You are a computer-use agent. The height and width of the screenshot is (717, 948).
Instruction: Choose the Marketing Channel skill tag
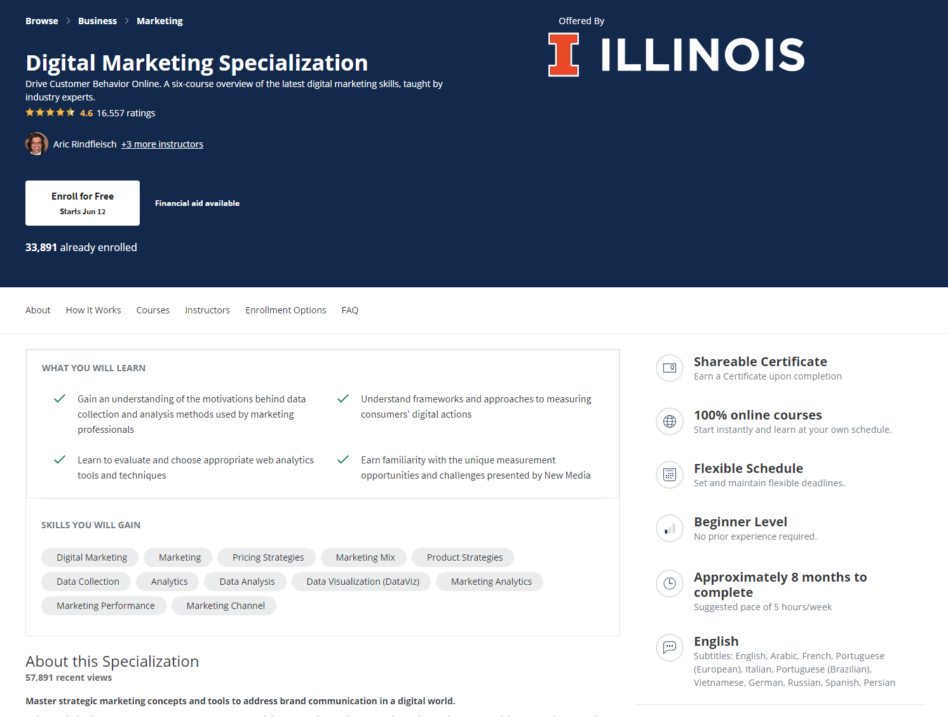[x=224, y=606]
